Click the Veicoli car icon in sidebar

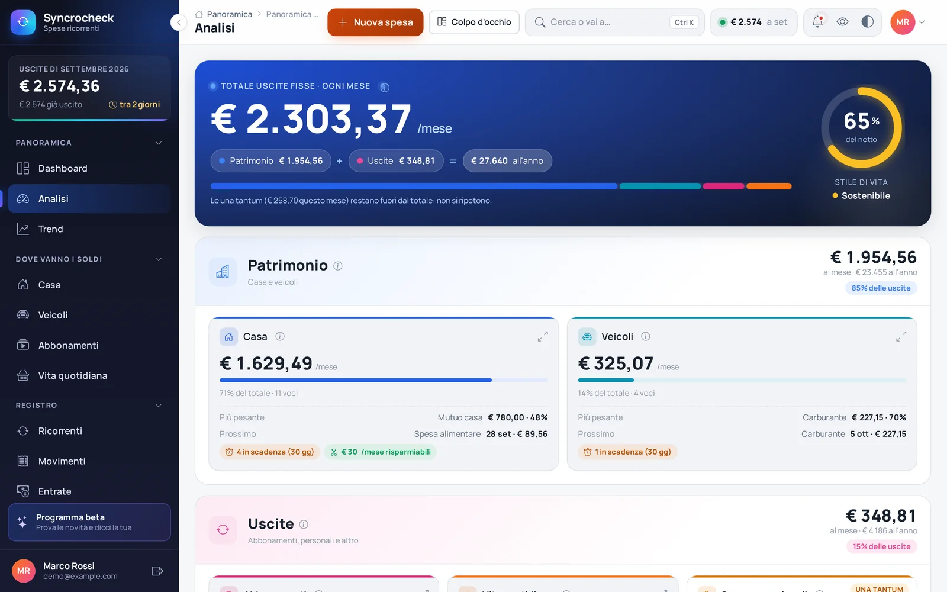click(23, 315)
